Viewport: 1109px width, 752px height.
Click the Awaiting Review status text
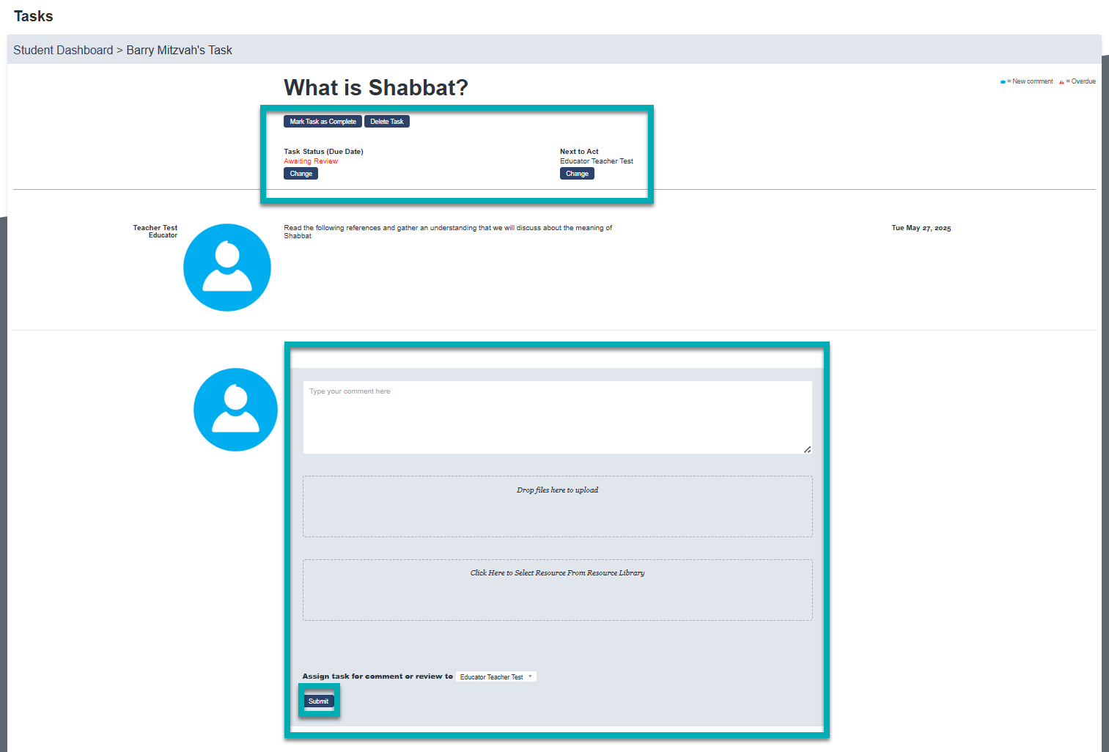(x=311, y=161)
